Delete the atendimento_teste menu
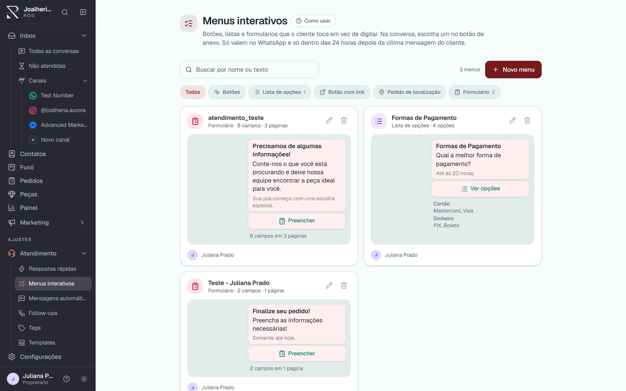 point(344,120)
